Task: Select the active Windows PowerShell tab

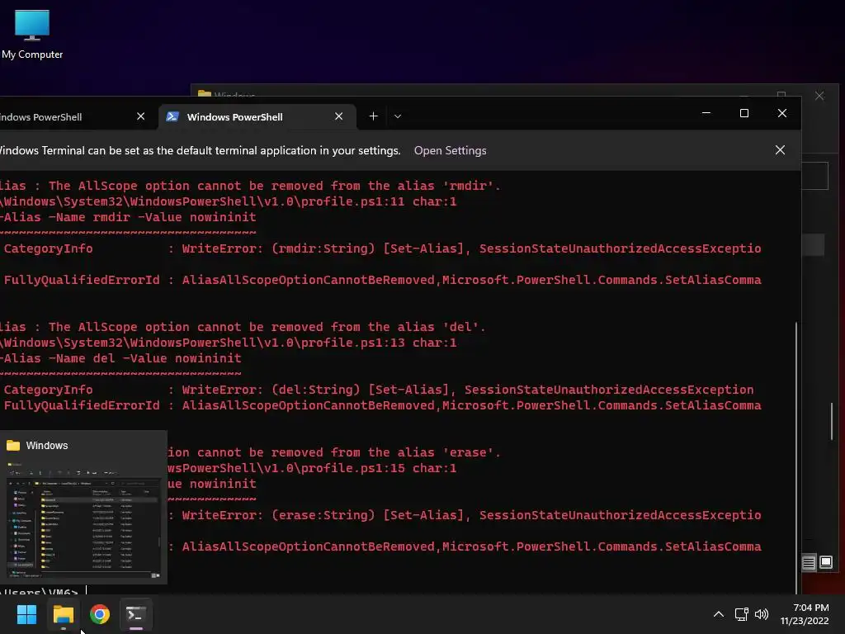Action: coord(257,117)
